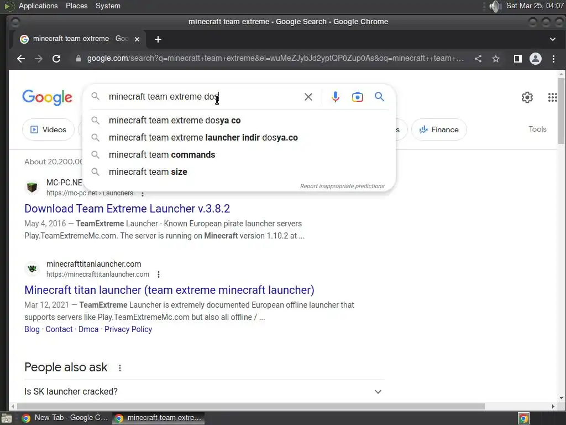Go back with the browser back arrow
The height and width of the screenshot is (425, 566).
21,59
